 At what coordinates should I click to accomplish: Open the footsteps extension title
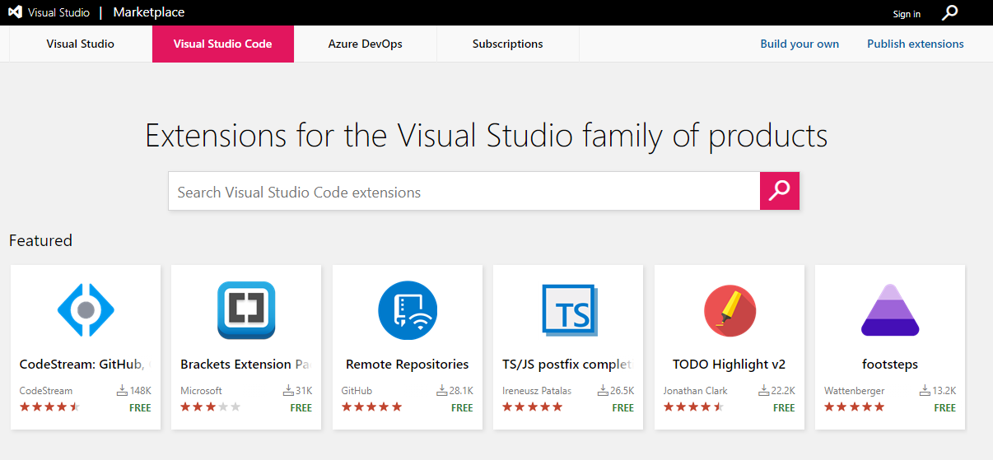(890, 364)
